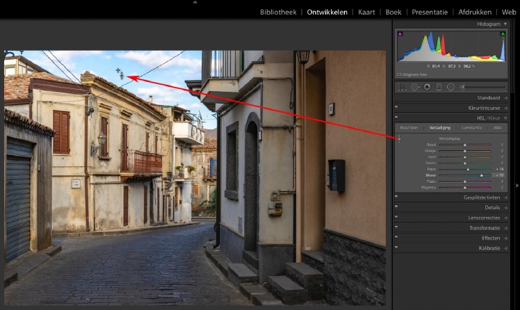Click the Aqua saturation slider
Viewport: 520px width, 310px height.
[x=464, y=169]
